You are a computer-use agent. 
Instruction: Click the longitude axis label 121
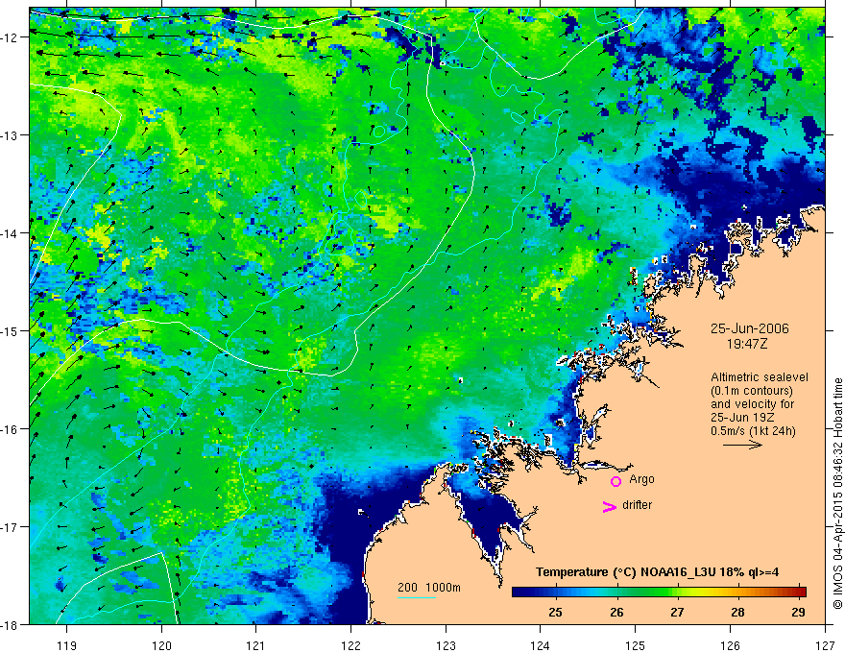tap(256, 645)
